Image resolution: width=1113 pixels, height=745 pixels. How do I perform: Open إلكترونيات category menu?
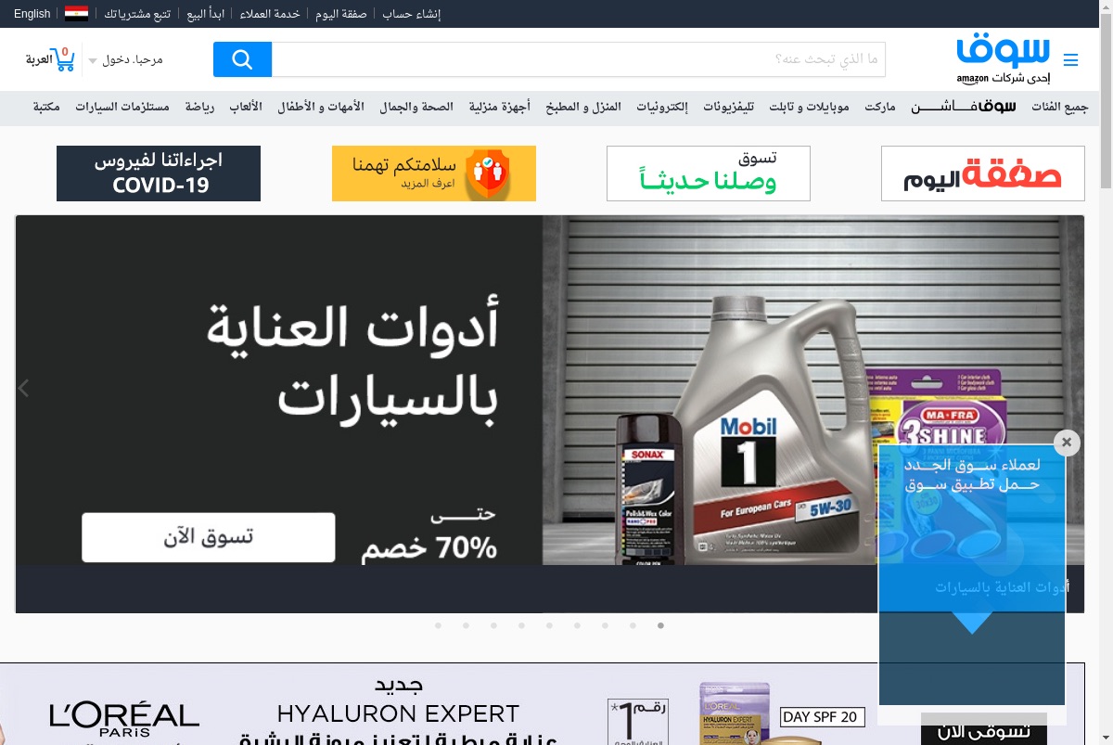click(x=662, y=107)
